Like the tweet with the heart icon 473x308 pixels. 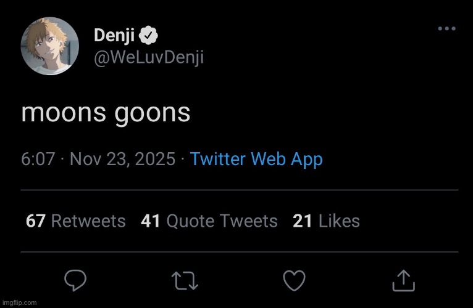point(294,281)
